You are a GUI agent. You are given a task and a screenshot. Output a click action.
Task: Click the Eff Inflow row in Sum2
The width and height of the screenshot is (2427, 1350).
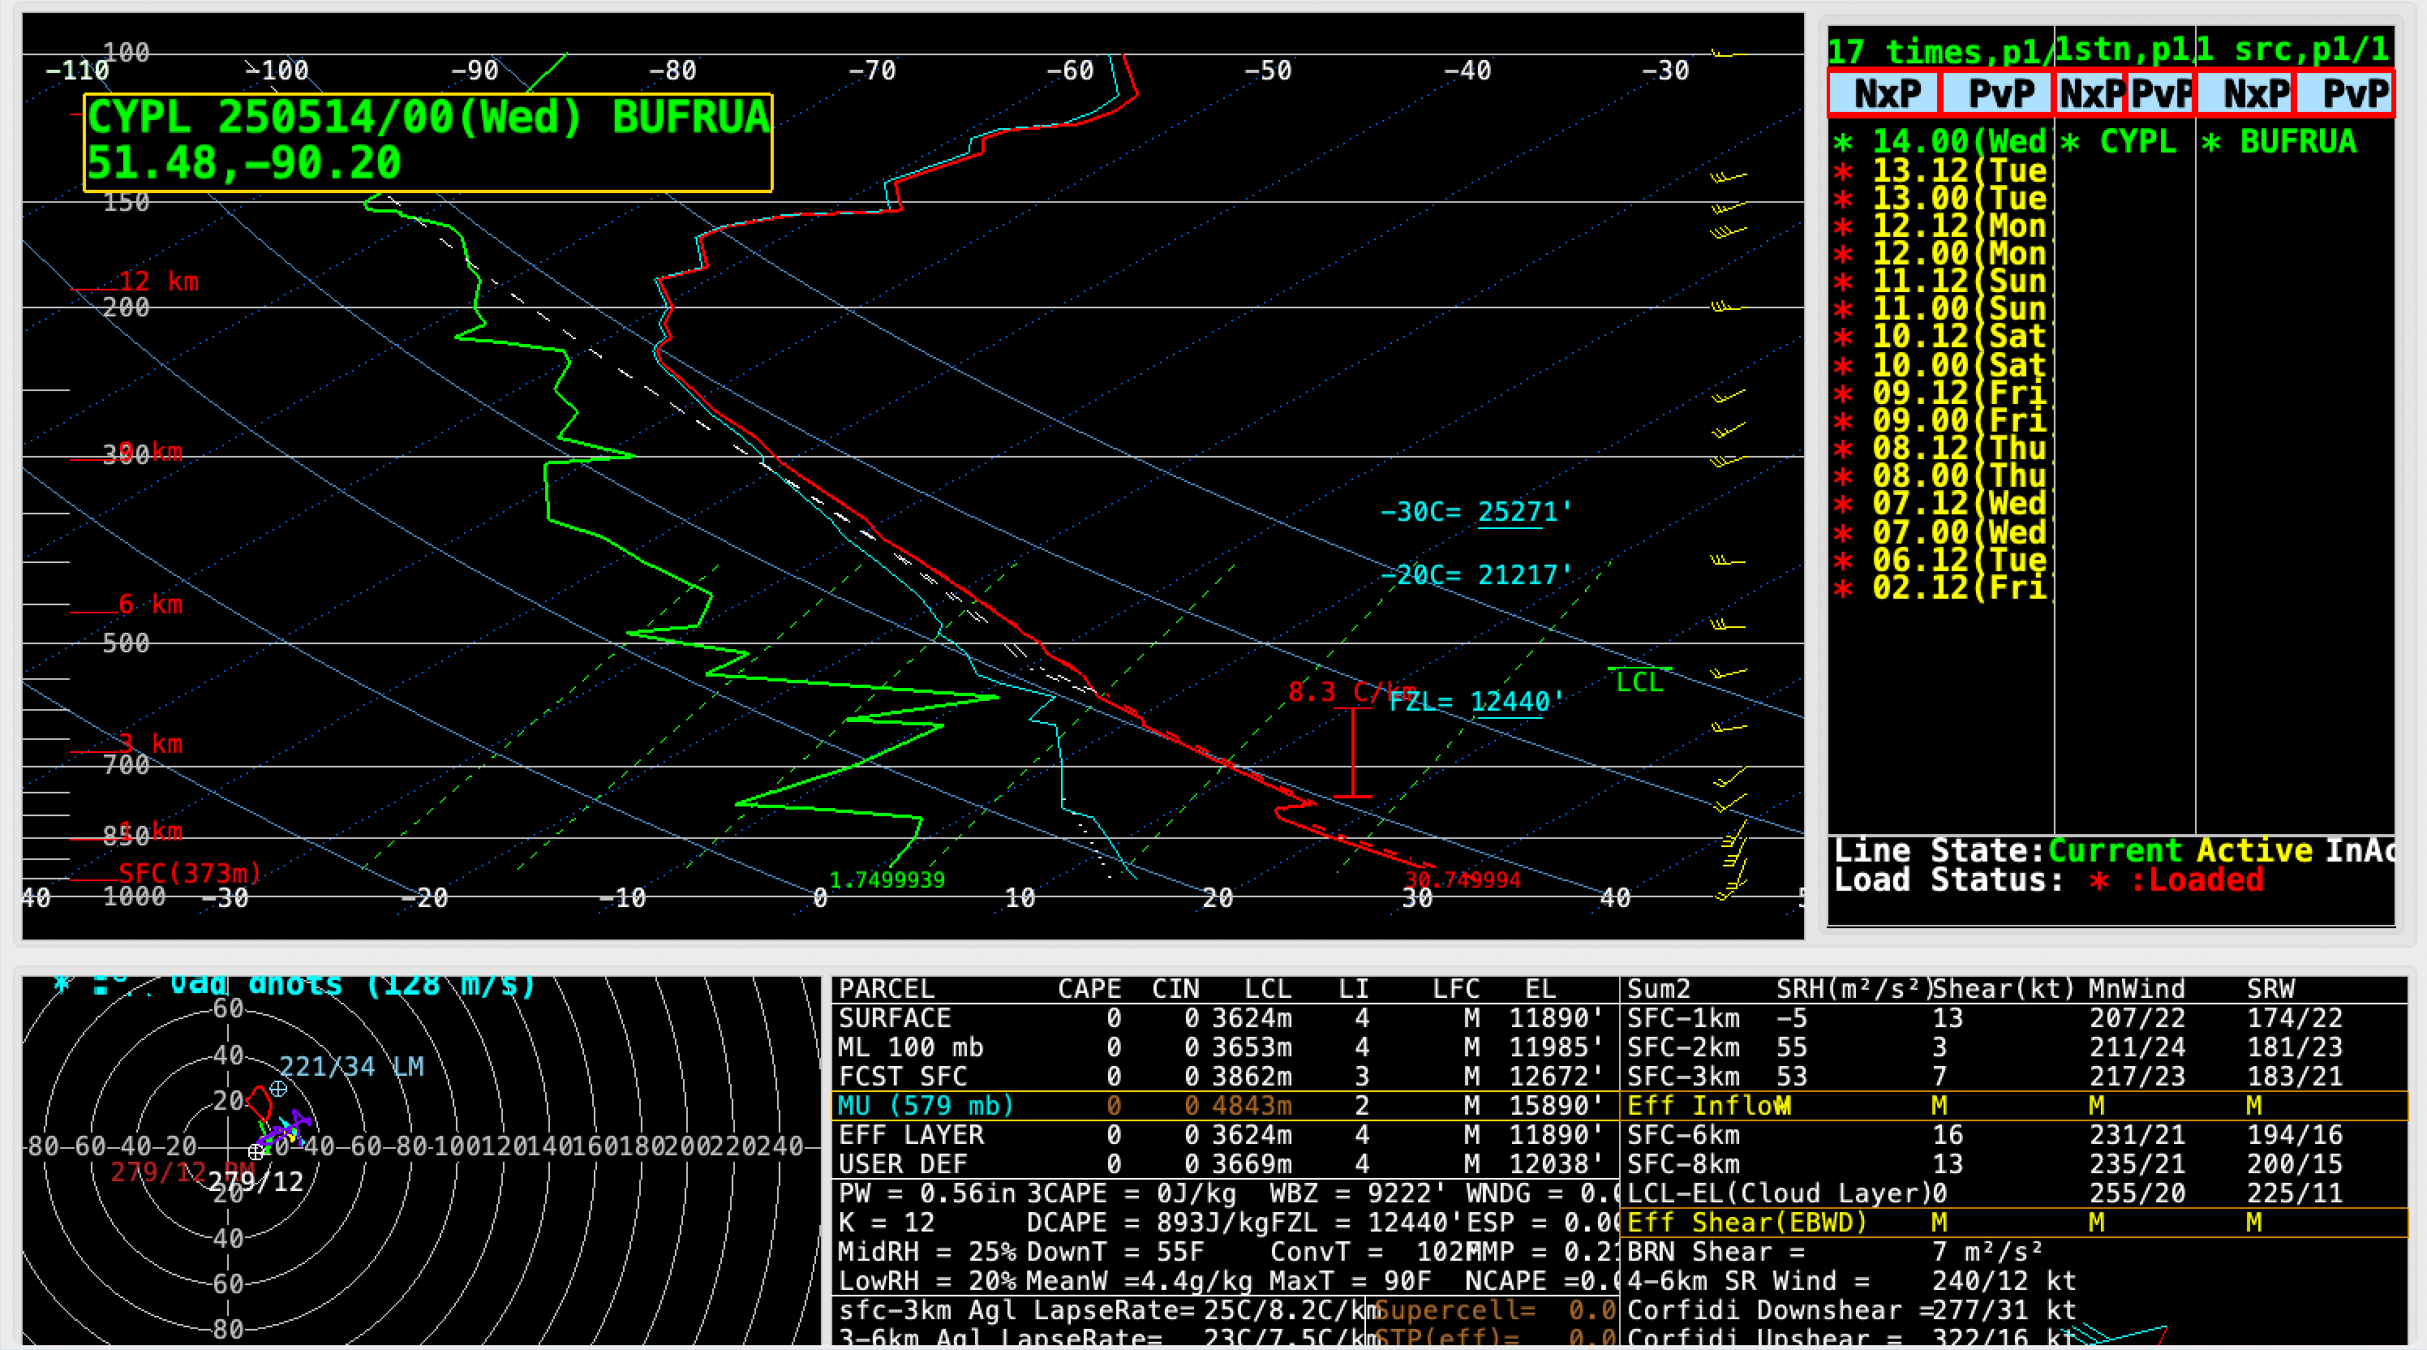tap(2013, 1106)
